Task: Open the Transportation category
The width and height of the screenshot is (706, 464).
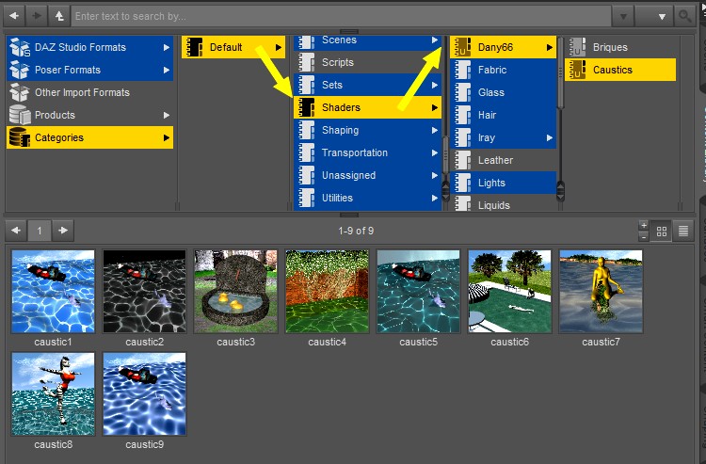Action: (x=367, y=152)
